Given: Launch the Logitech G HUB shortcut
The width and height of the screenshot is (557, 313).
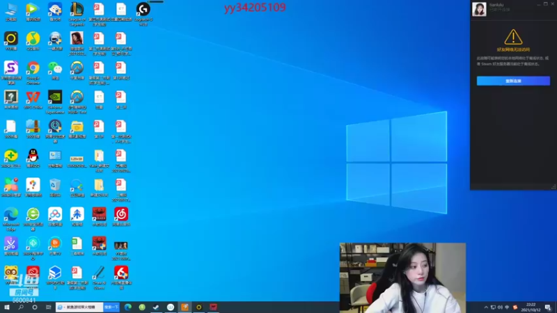Looking at the screenshot, I should [143, 10].
